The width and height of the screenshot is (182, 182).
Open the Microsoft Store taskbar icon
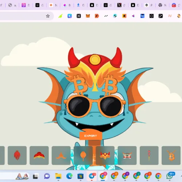coord(80,176)
